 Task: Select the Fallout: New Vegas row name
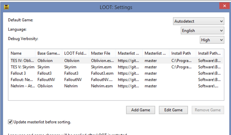coord(22,80)
